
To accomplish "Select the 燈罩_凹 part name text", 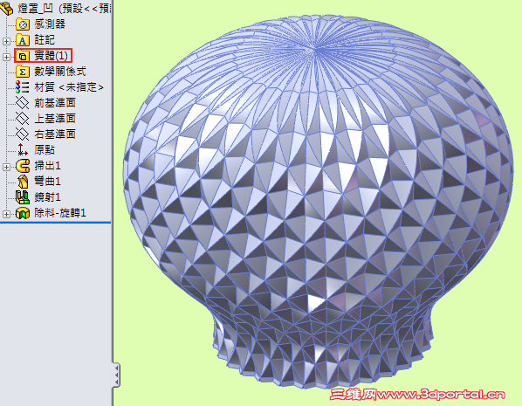I will point(35,9).
